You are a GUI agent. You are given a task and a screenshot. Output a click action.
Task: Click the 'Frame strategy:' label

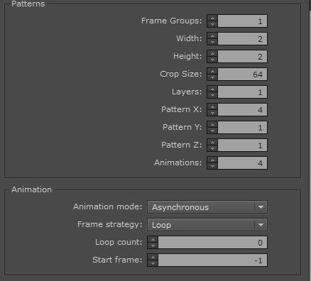[x=110, y=224]
